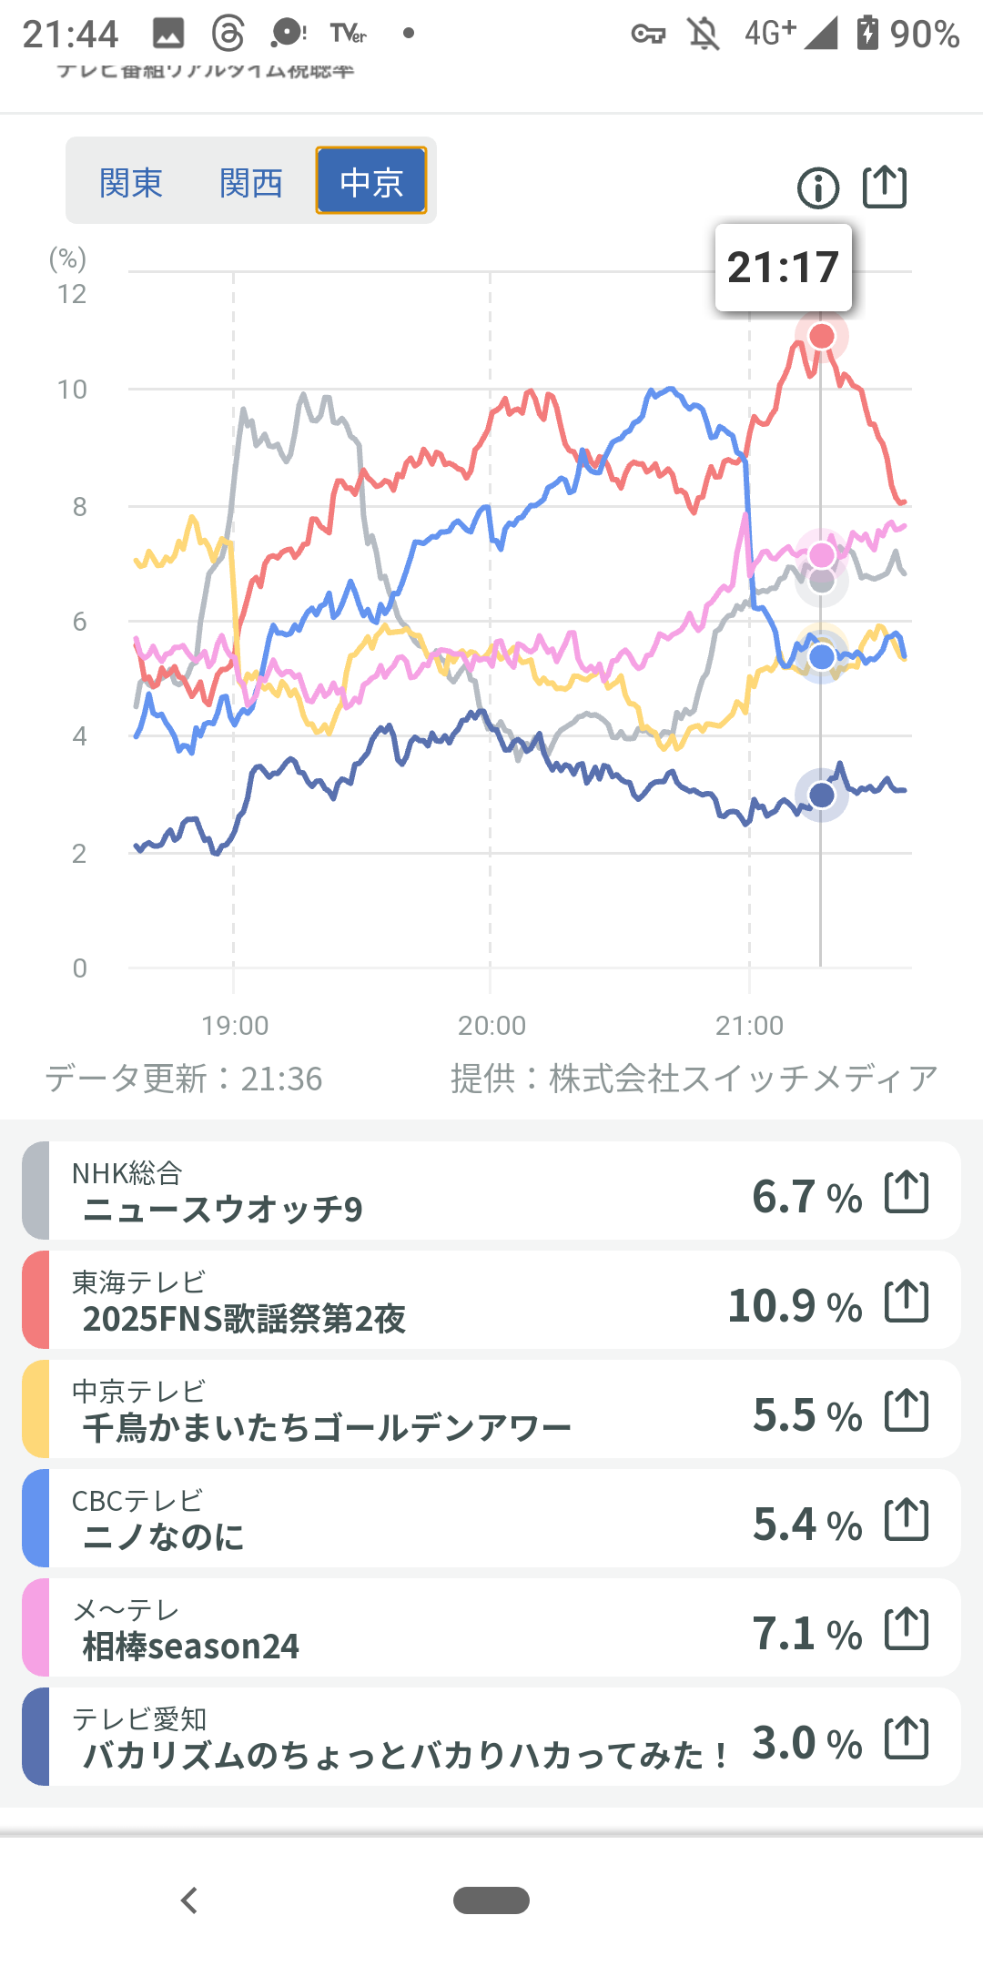Tap the red 東海テレビ color swatch

(x=36, y=1300)
